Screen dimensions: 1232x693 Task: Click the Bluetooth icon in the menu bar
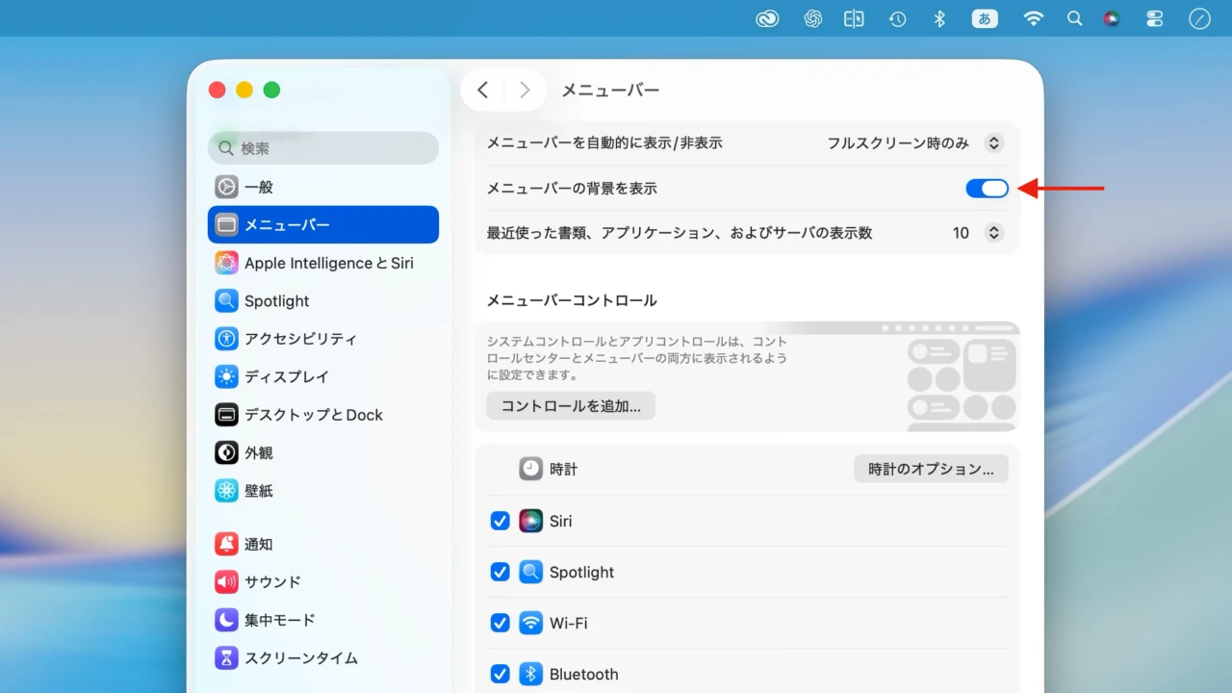[939, 18]
